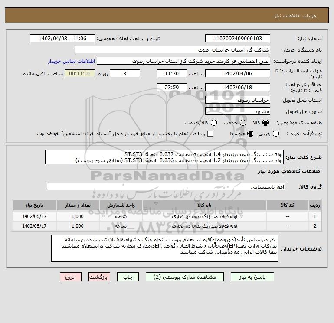
Task: Open buyer contact info link اطلاعات تماس خریدار
Action: pos(72,61)
